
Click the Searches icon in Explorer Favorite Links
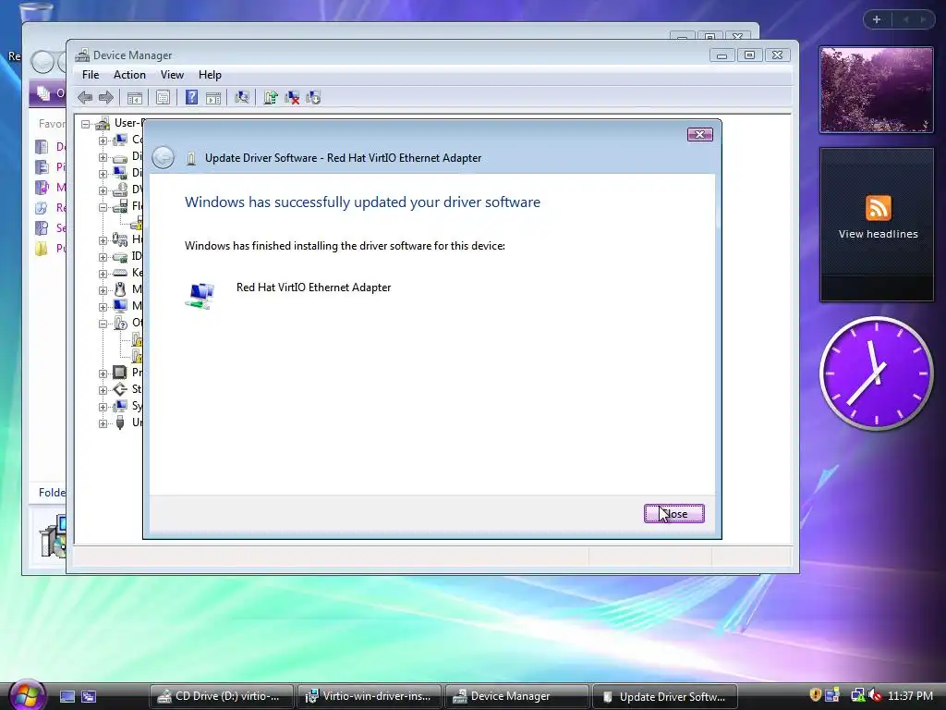[x=42, y=228]
